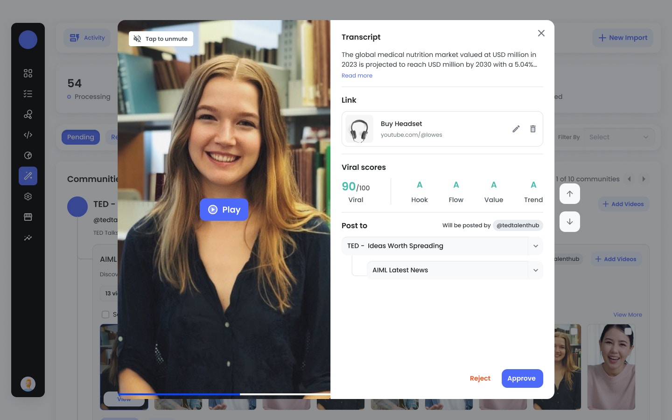The image size is (672, 420).
Task: Open the dashboard grid icon in sidebar
Action: 28,73
